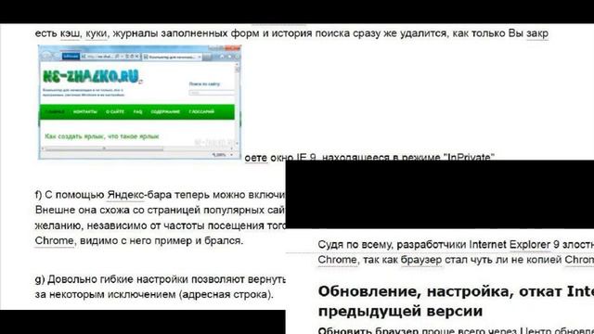Click underlined 'браузер' before 'стал чуть ли'
The image size is (594, 334).
(x=421, y=260)
